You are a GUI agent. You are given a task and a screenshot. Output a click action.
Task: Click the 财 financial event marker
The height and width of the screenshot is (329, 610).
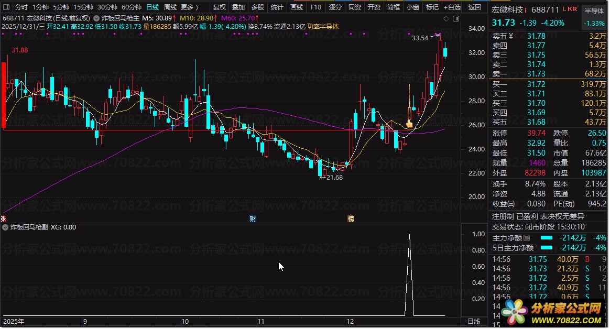coord(253,218)
